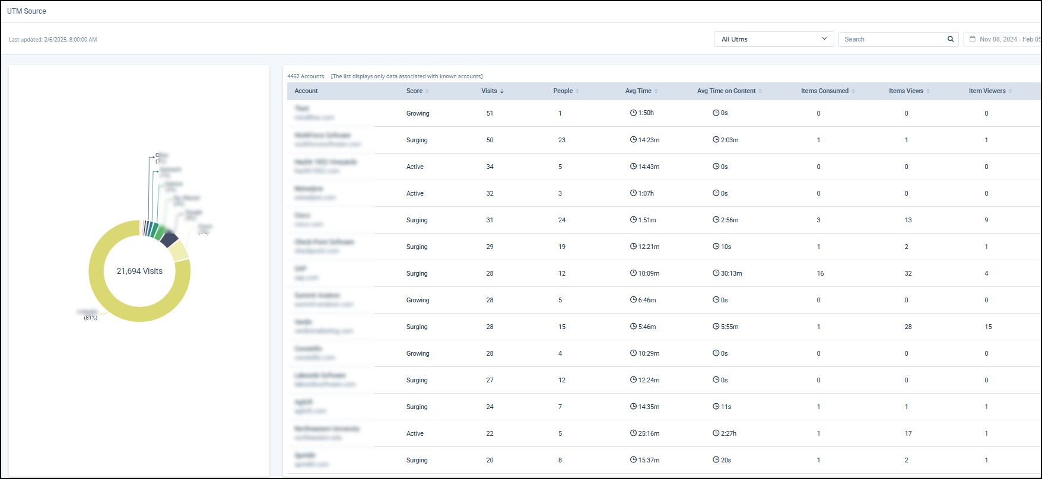Click Avg Time on Content header

click(x=726, y=91)
